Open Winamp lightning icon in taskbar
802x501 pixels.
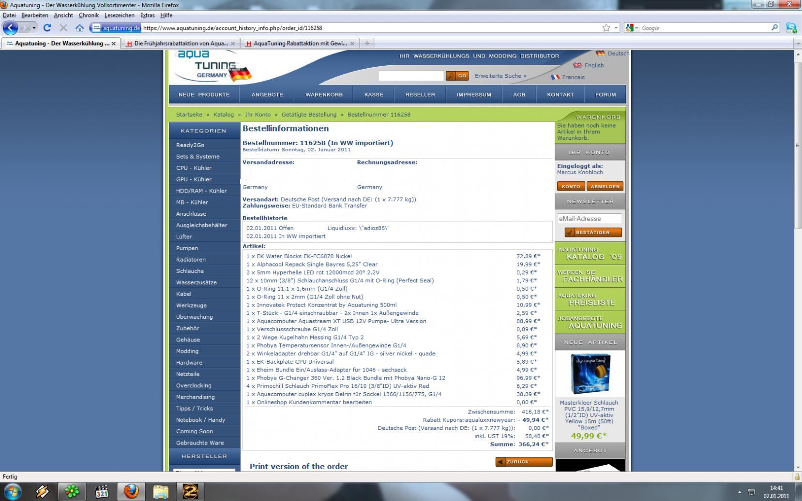click(x=42, y=492)
